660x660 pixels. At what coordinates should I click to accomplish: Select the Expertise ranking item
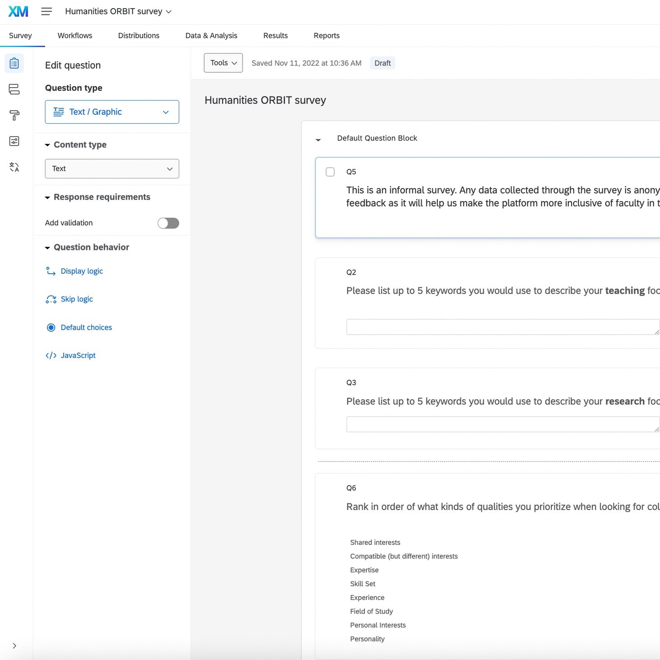364,570
